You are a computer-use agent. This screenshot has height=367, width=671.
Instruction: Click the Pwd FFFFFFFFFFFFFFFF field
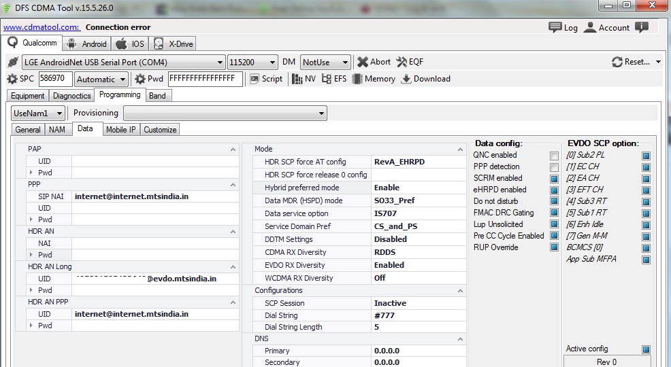click(x=206, y=79)
